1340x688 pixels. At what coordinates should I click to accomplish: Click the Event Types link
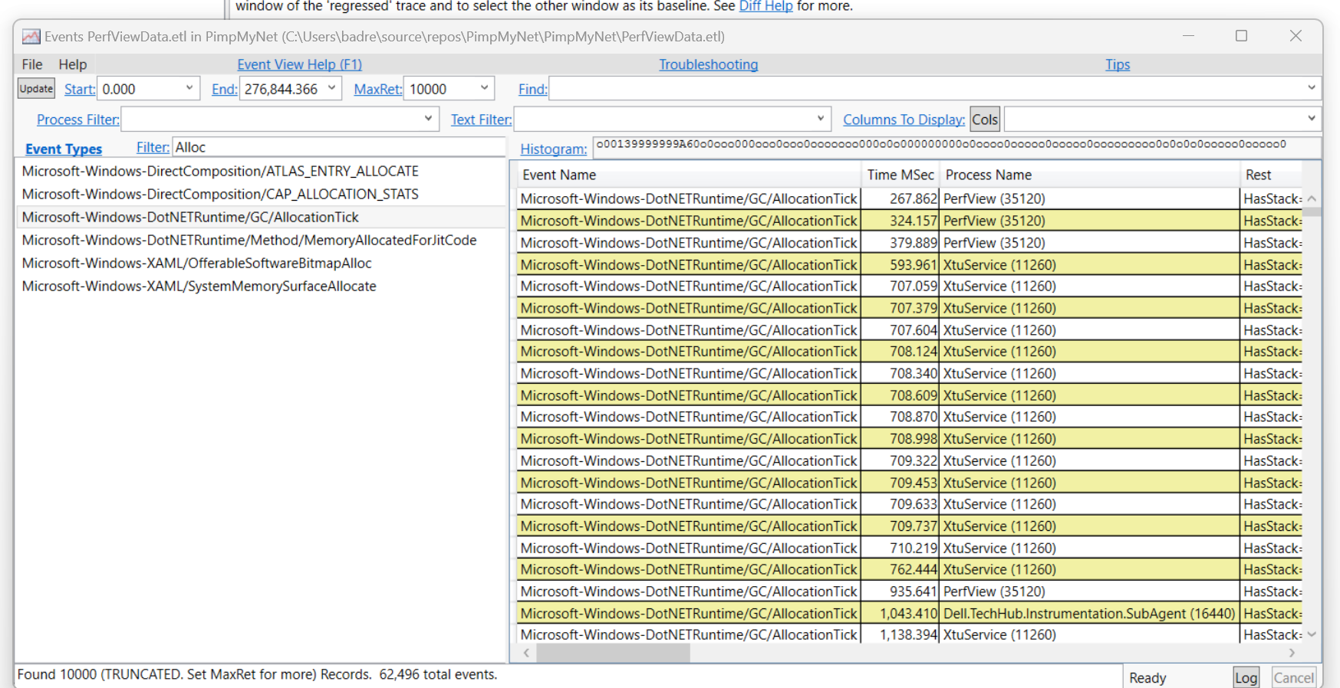(x=64, y=149)
